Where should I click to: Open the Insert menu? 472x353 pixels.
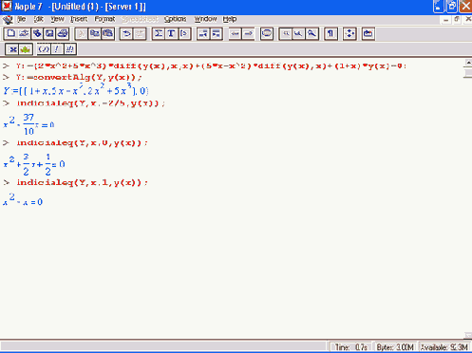79,19
